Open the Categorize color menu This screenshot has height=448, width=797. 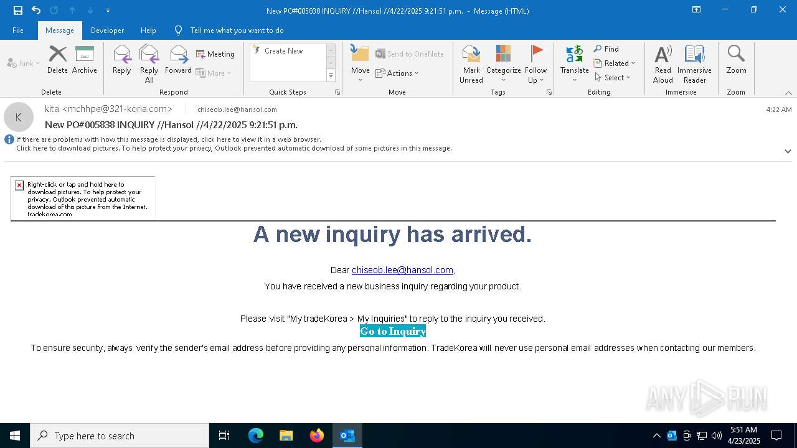click(x=503, y=64)
